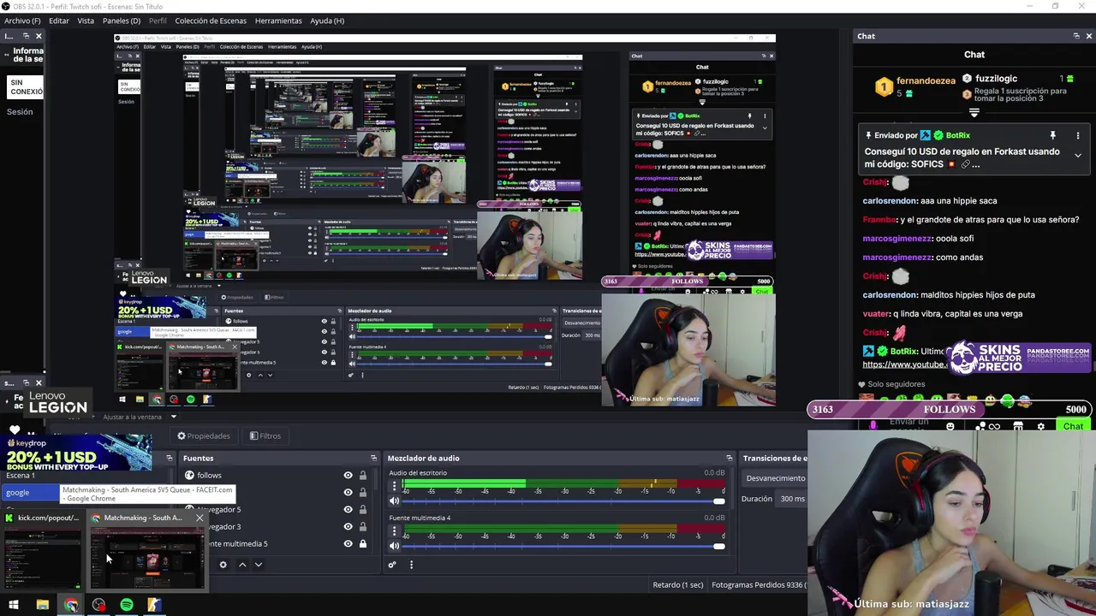Open the Windows Start menu
Screen dimensions: 1096x616
(x=14, y=606)
